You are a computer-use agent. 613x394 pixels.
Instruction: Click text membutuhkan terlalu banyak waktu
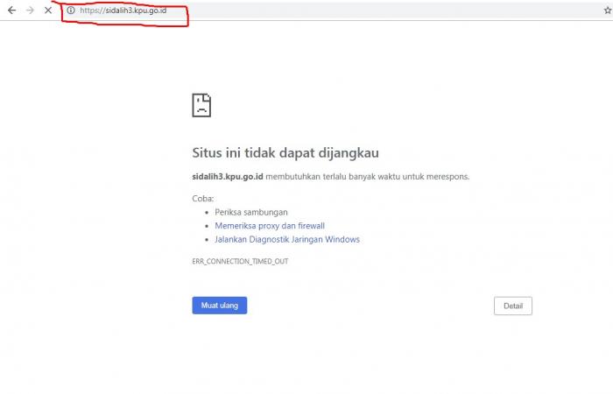coord(342,176)
